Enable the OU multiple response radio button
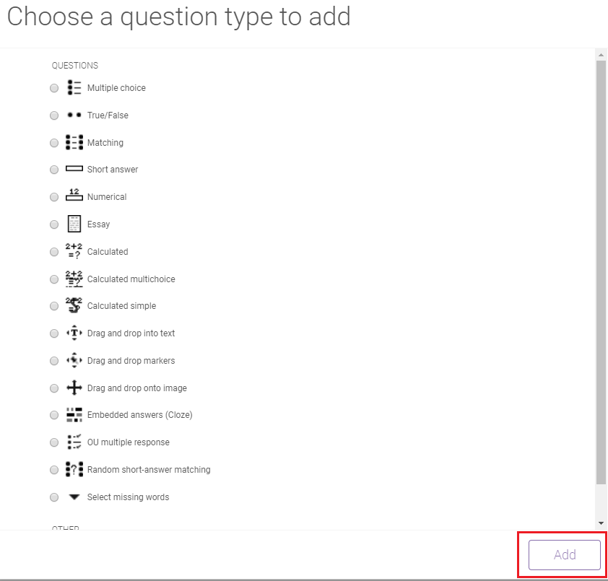 click(54, 442)
